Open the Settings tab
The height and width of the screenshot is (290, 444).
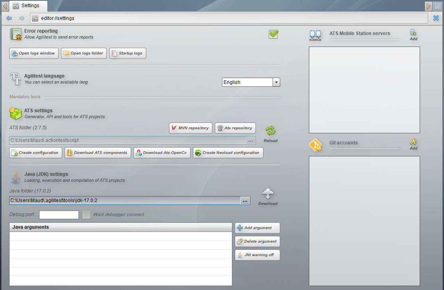click(28, 6)
